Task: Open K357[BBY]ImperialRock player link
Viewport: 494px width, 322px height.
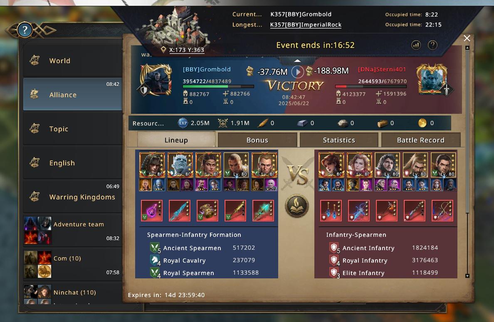Action: tap(306, 25)
